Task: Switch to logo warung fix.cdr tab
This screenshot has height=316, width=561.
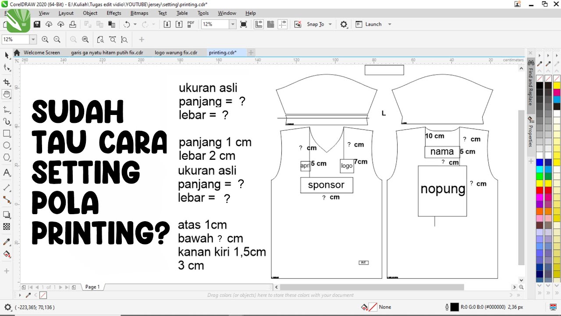Action: pos(176,53)
